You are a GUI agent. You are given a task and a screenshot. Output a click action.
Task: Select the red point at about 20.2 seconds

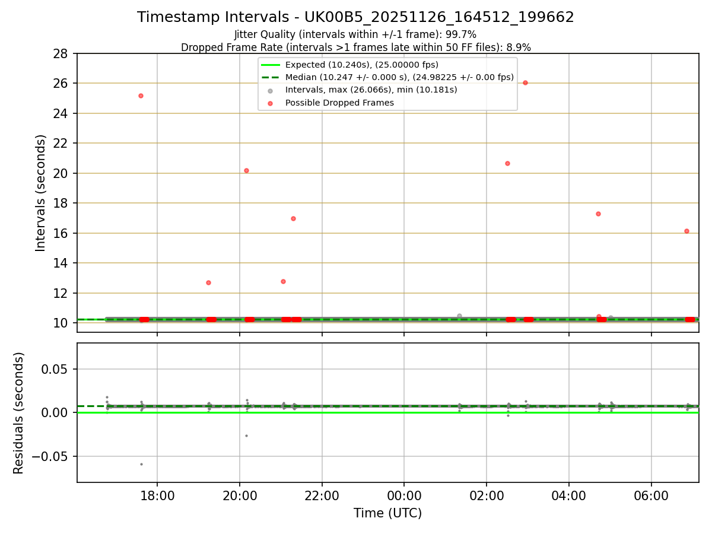pyautogui.click(x=246, y=170)
